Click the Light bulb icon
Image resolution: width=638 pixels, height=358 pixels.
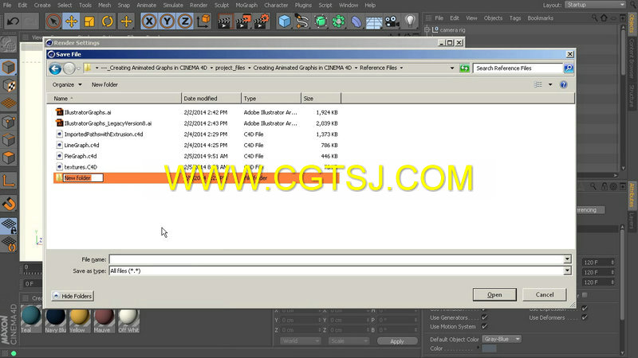click(410, 21)
